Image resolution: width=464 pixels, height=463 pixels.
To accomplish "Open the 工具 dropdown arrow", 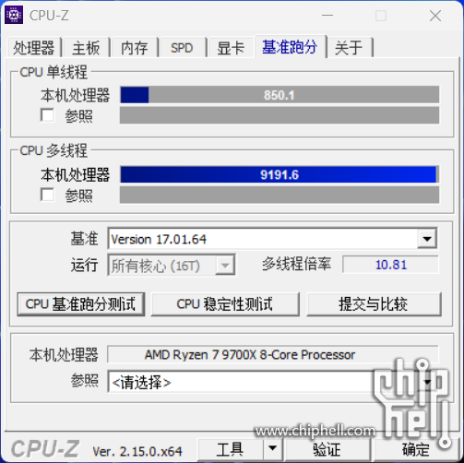I will (x=272, y=449).
